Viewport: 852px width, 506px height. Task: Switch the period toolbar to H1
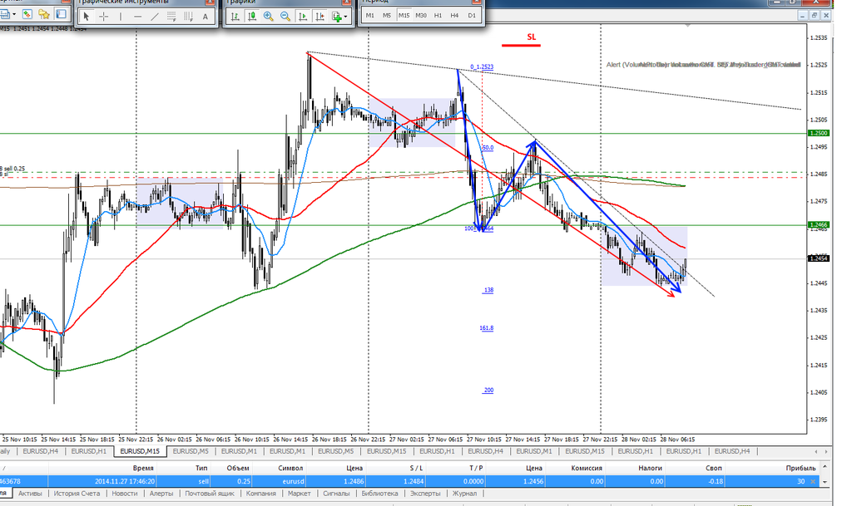(x=438, y=15)
